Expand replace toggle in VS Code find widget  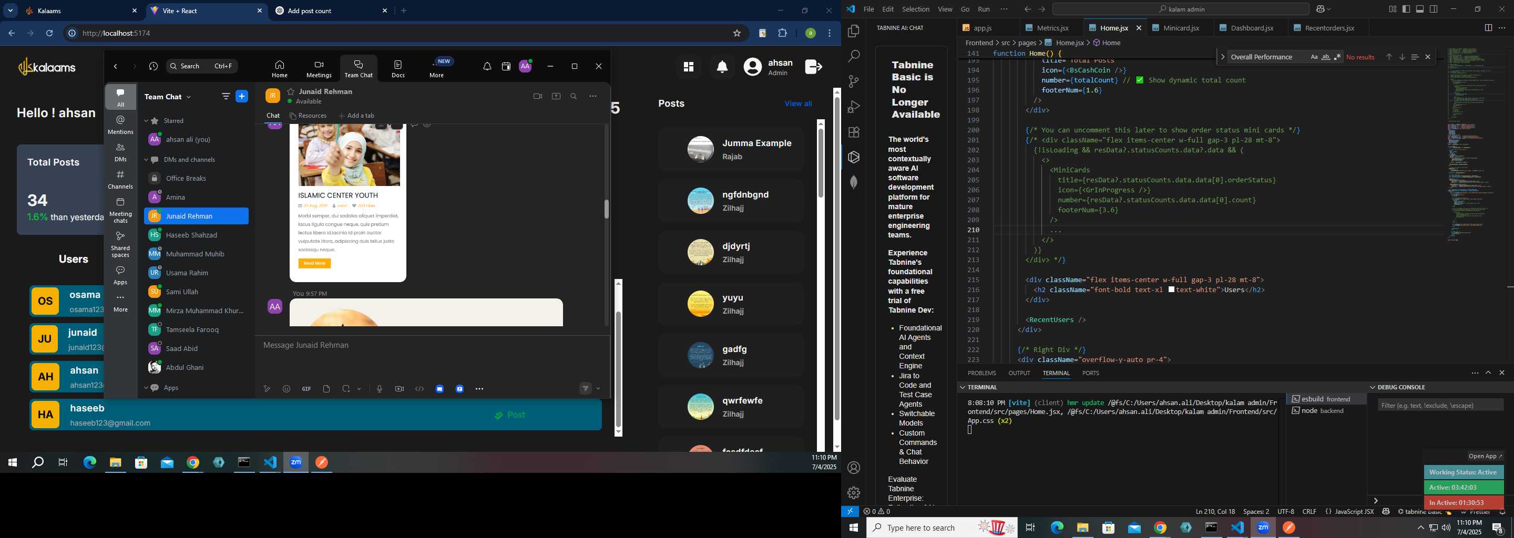[1222, 57]
